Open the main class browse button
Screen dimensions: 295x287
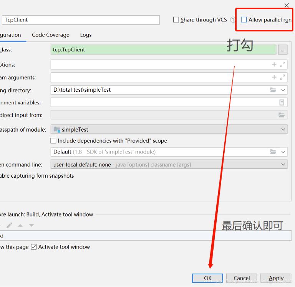pos(283,50)
